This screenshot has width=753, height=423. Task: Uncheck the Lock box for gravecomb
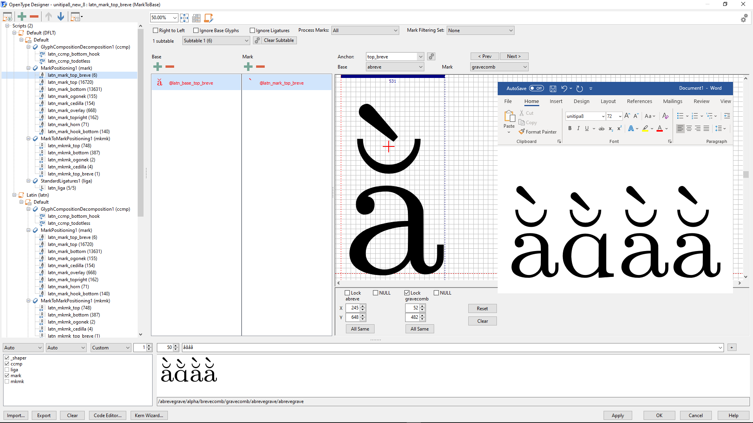click(407, 293)
